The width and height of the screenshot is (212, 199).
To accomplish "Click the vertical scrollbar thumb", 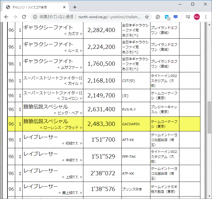I will (x=209, y=117).
